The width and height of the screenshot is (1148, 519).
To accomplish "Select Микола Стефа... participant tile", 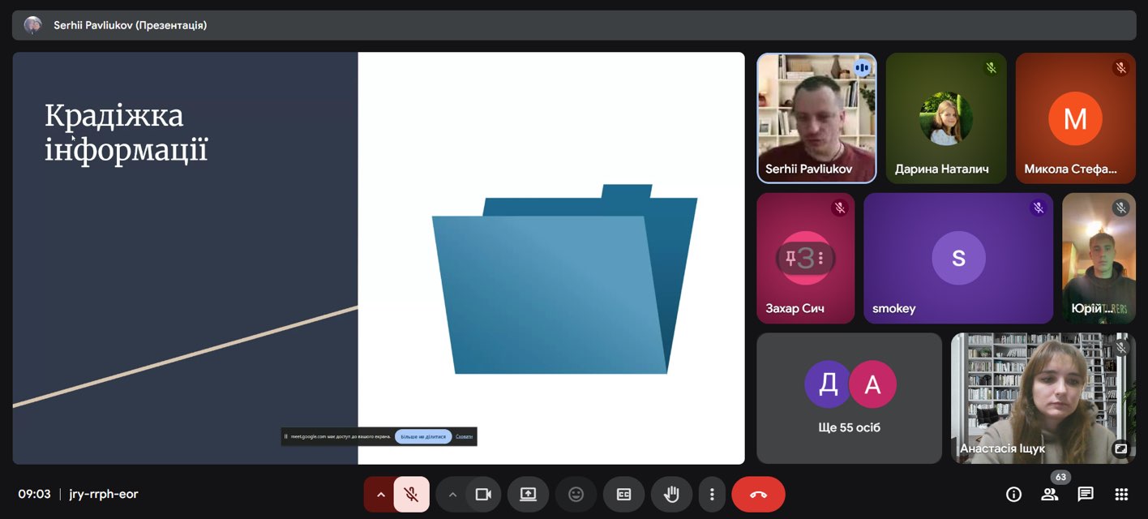I will [1076, 118].
